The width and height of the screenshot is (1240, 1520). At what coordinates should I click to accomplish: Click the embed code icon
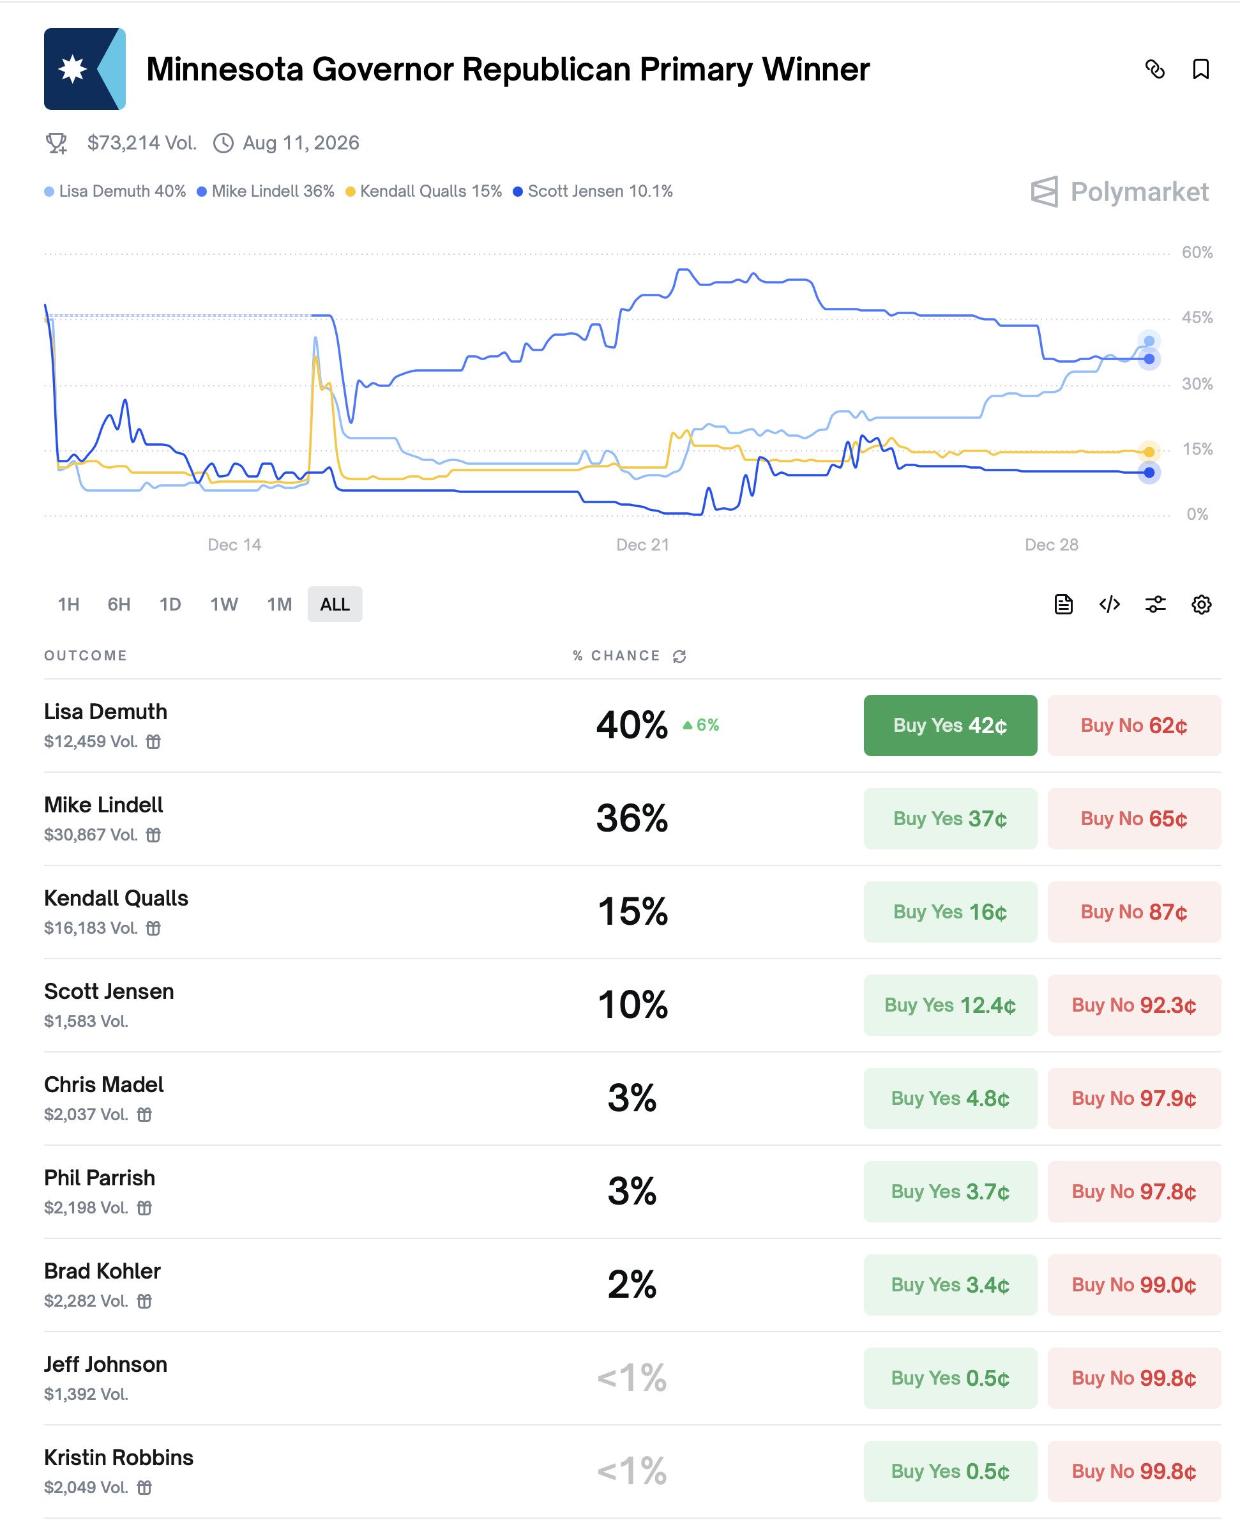click(x=1109, y=604)
